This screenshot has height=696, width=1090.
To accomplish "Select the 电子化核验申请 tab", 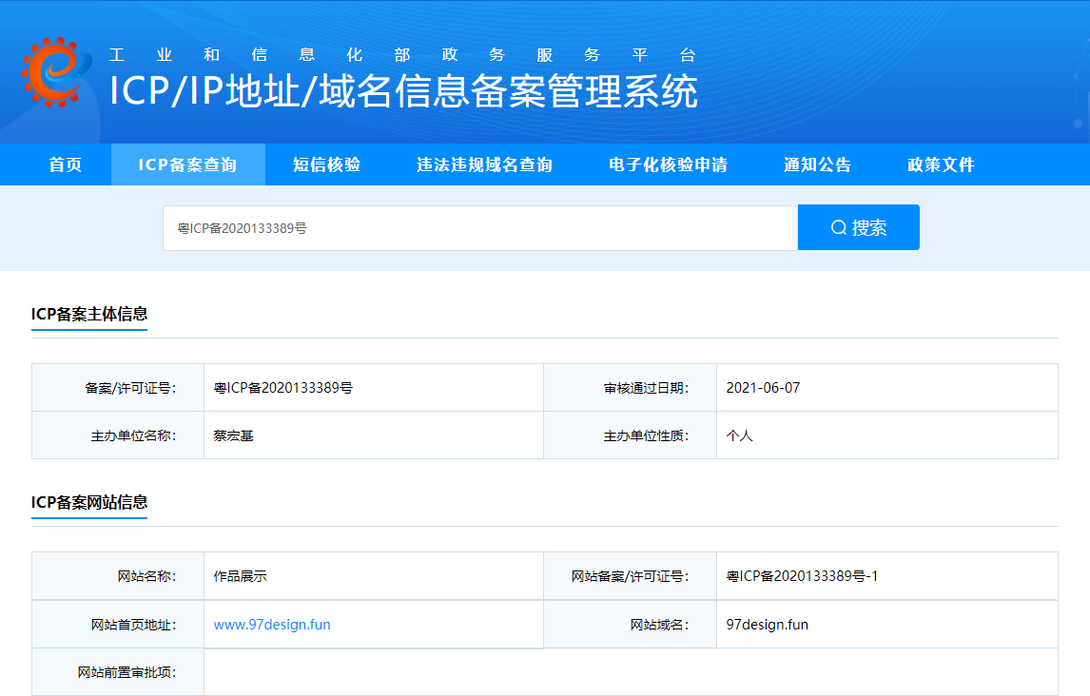I will click(668, 164).
